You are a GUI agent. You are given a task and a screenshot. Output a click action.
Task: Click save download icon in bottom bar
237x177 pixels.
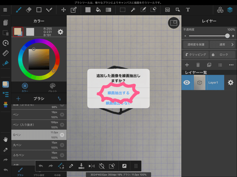tap(81, 166)
